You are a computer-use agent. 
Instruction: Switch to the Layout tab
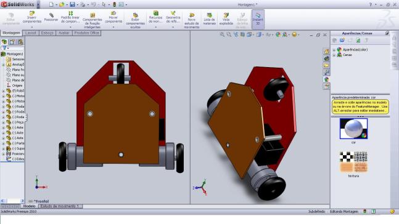click(x=31, y=33)
